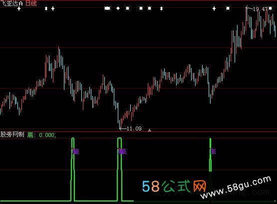Click the triple-star cluster info marker
This screenshot has width=277, height=204.
coord(107,8)
